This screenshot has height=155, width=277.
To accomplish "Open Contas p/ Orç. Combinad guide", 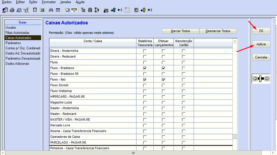I will [x=23, y=48].
